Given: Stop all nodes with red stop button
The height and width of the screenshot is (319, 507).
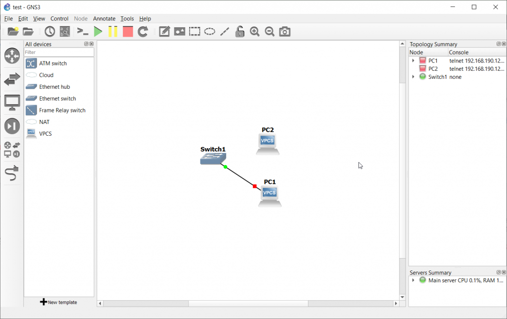Looking at the screenshot, I should coord(128,31).
